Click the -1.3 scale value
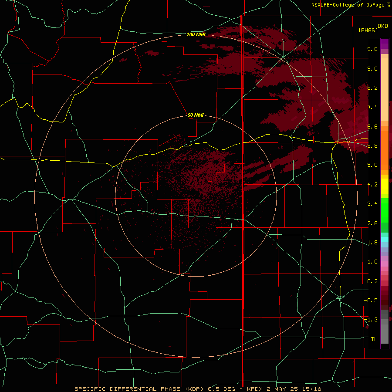This screenshot has height=392, width=392. click(371, 320)
